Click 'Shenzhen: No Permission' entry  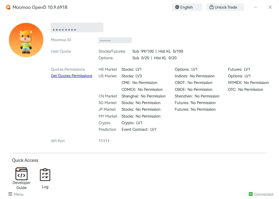pos(197,96)
